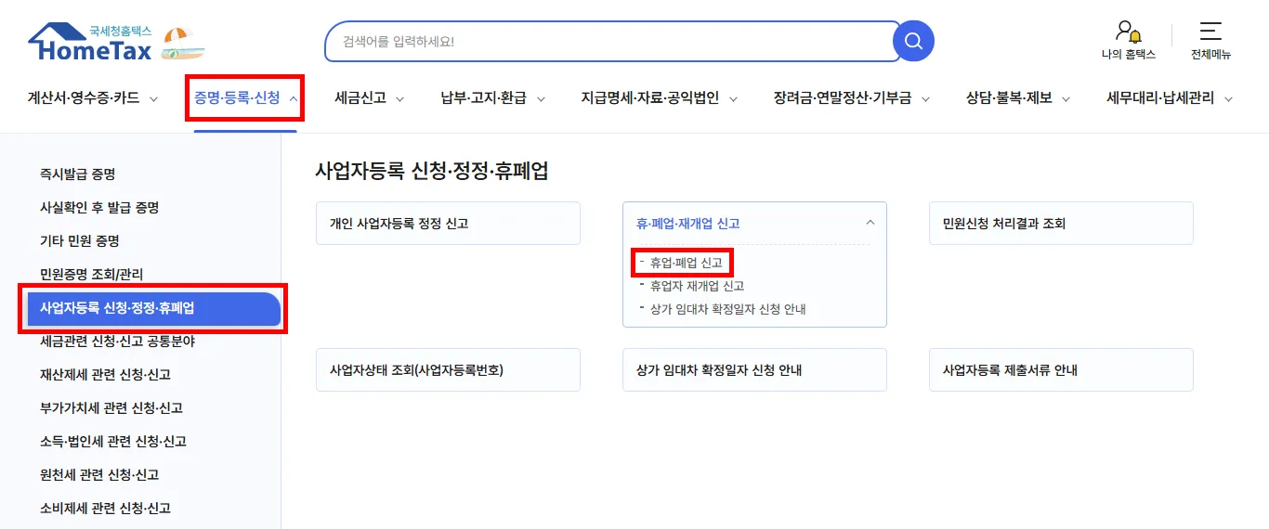Open the 상가 임대차 확정일자 신청 안내 card
The height and width of the screenshot is (529, 1269).
click(754, 370)
